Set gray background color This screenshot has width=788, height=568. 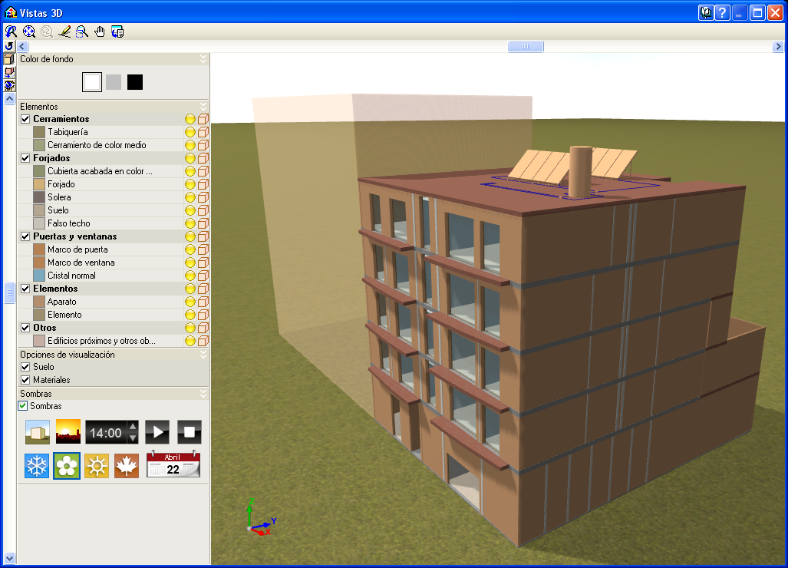click(x=114, y=82)
